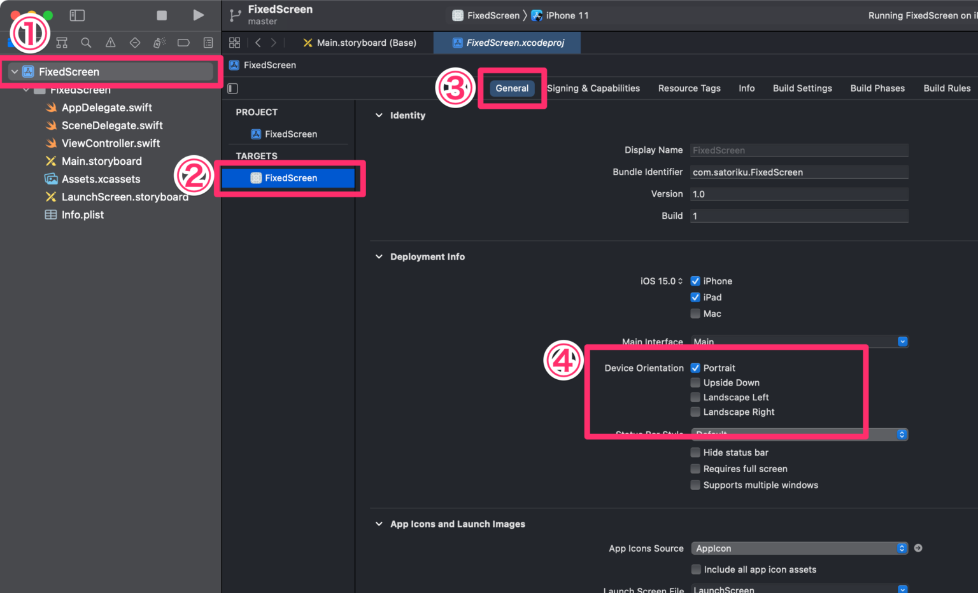Open the Report navigator icon
Screen dimensions: 978x593
[208, 43]
